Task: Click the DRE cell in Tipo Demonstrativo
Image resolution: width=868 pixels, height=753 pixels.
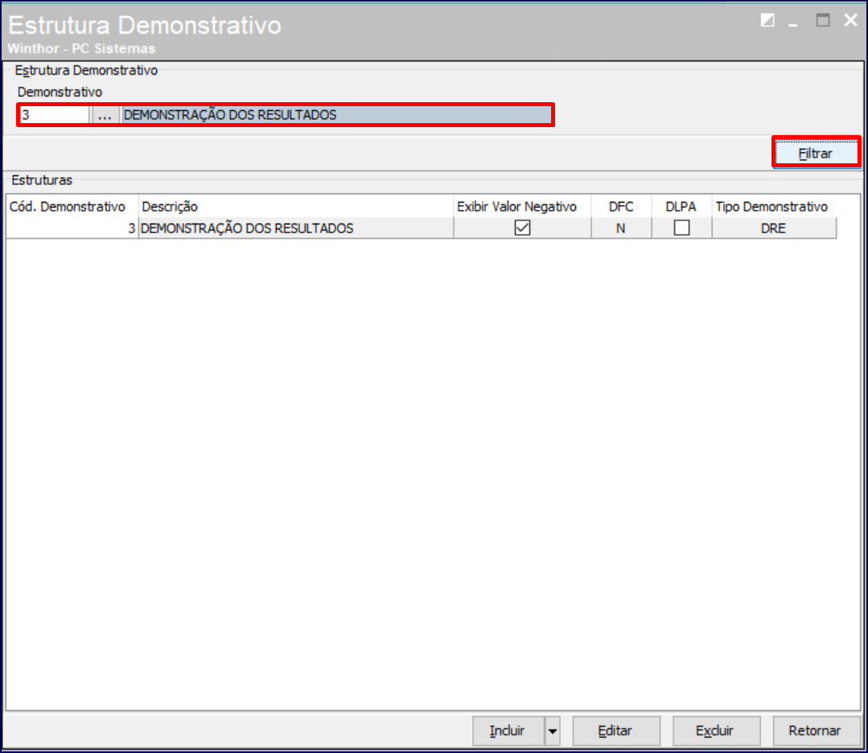Action: point(773,228)
